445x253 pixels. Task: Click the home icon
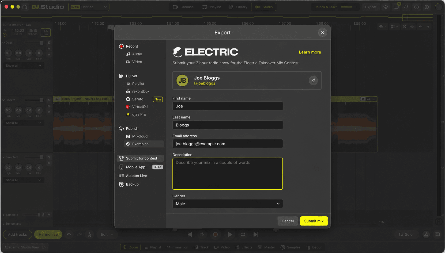[x=25, y=7]
